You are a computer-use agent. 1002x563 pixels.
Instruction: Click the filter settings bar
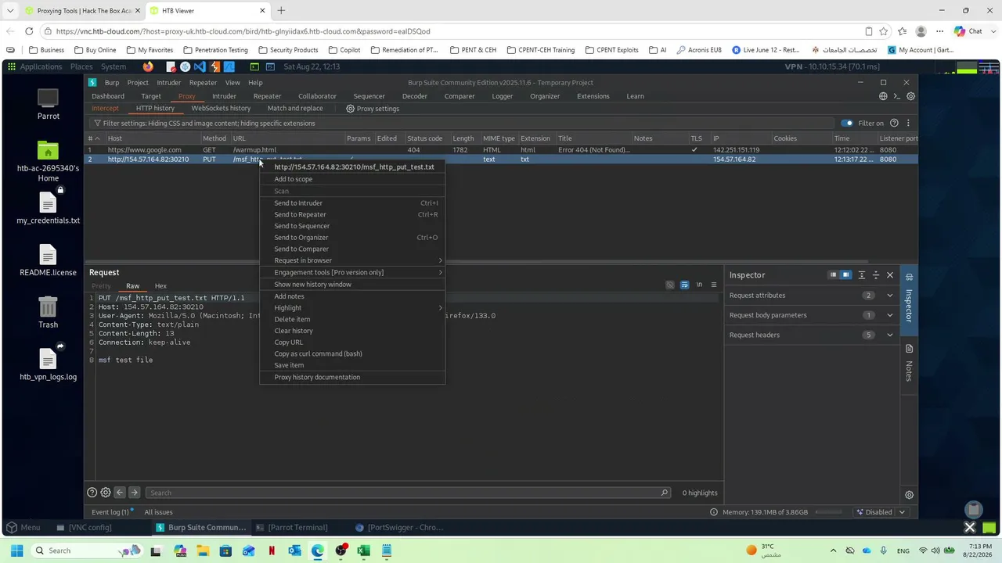[462, 123]
